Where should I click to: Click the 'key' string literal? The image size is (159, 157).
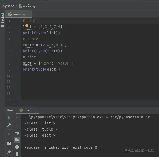click(46, 63)
